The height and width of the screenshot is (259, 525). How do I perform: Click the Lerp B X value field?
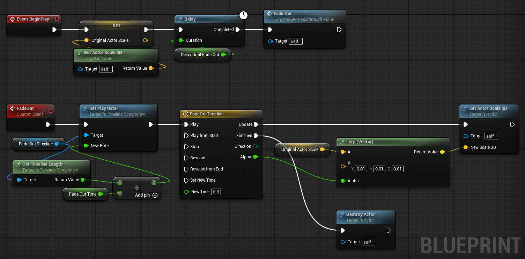361,169
